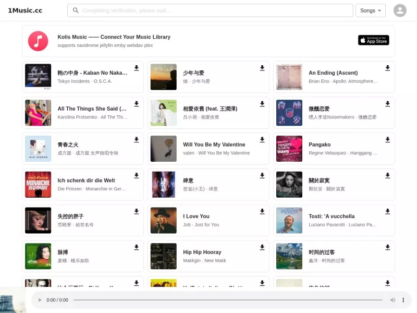The image size is (417, 313).
Task: Select song title Will You Be My Valentine
Action: coord(214,145)
